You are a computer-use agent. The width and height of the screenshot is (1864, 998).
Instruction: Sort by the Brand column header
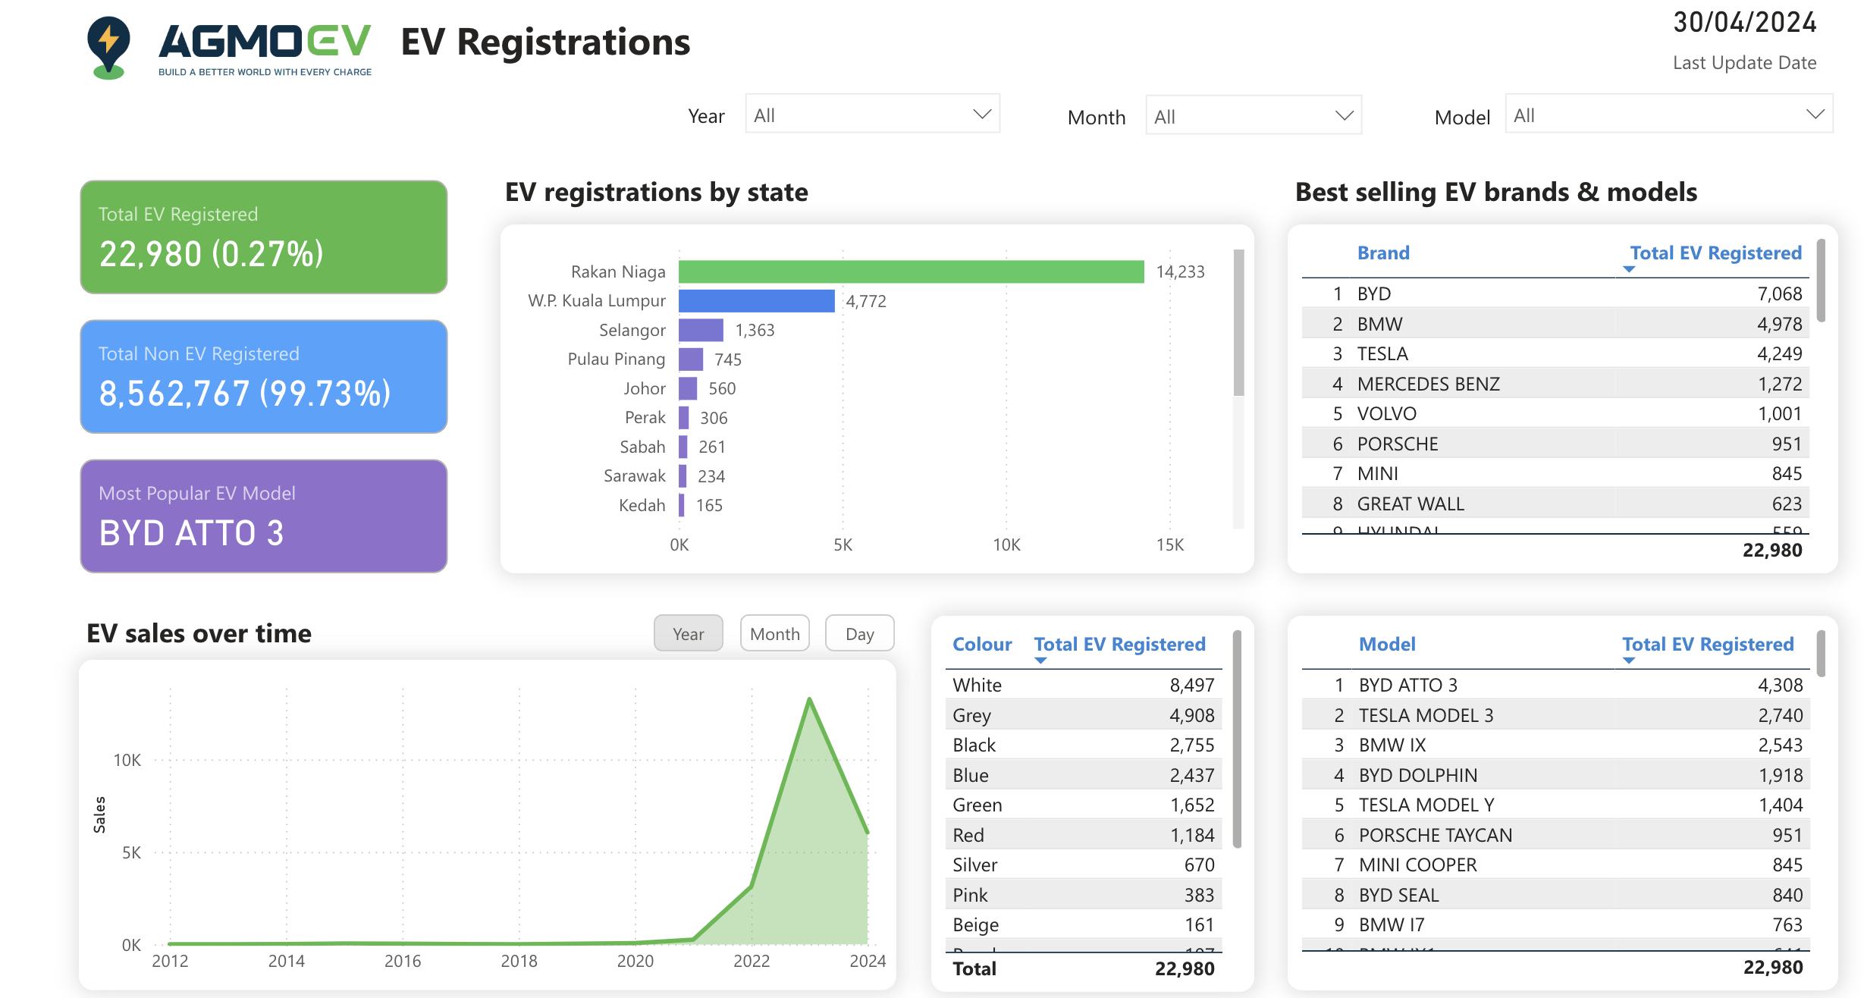pos(1383,253)
